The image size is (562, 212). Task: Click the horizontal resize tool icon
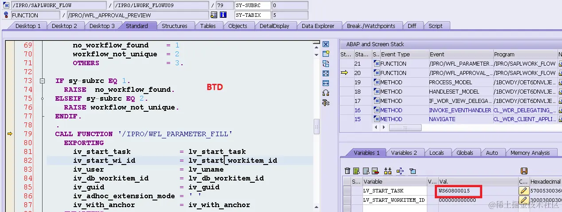pos(326,83)
